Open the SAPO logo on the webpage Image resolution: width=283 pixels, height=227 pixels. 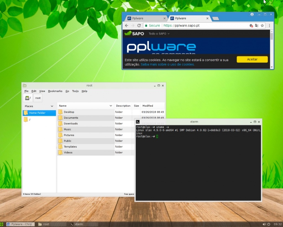point(134,33)
